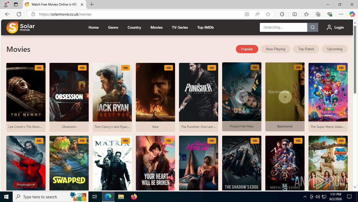The image size is (358, 202).
Task: Open the Home menu item
Action: tap(93, 27)
